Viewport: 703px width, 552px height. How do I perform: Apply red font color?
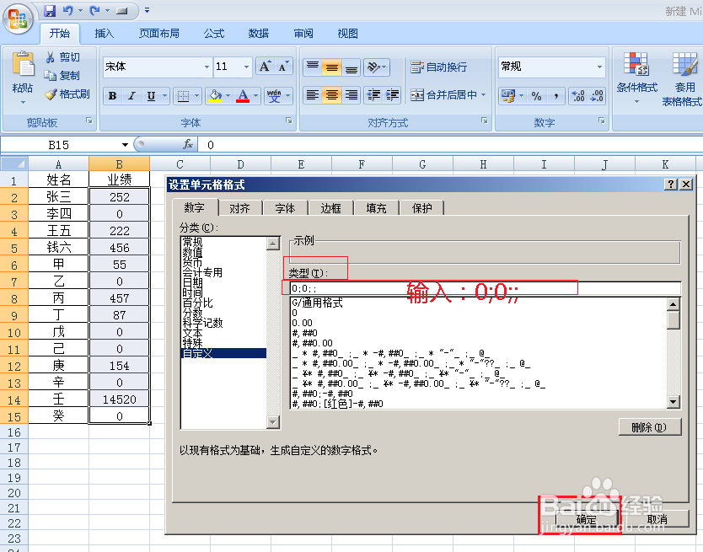tap(243, 95)
